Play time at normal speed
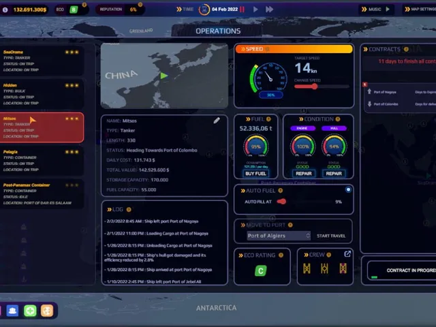436x327 pixels. point(255,9)
